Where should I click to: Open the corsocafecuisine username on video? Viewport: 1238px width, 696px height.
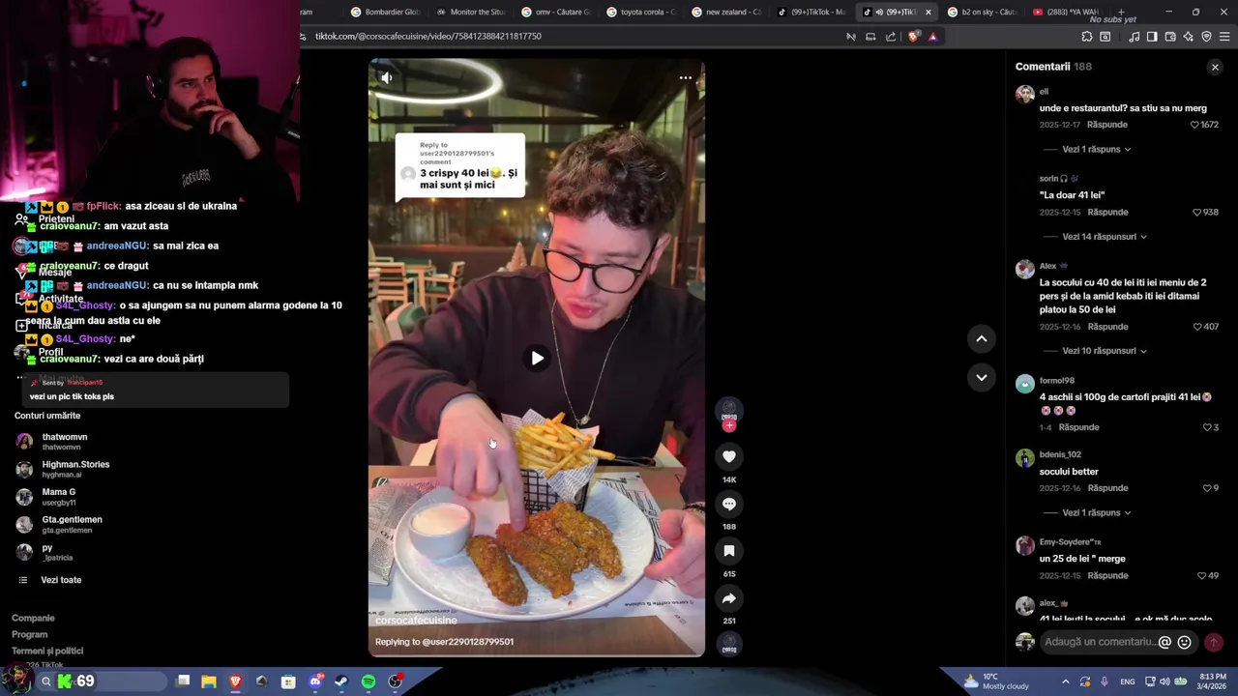coord(416,621)
